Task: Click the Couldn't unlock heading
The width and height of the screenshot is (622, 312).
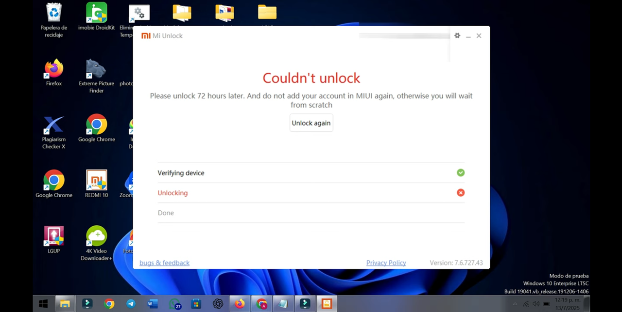Action: (311, 78)
